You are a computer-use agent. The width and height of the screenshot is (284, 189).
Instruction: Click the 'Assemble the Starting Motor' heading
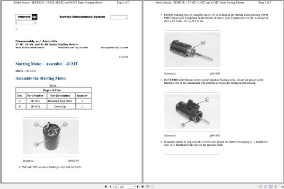pyautogui.click(x=41, y=78)
